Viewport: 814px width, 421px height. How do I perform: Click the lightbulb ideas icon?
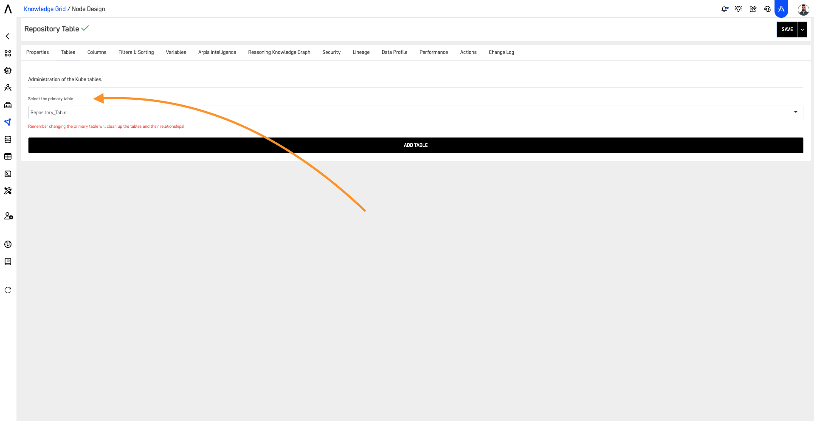pyautogui.click(x=739, y=9)
